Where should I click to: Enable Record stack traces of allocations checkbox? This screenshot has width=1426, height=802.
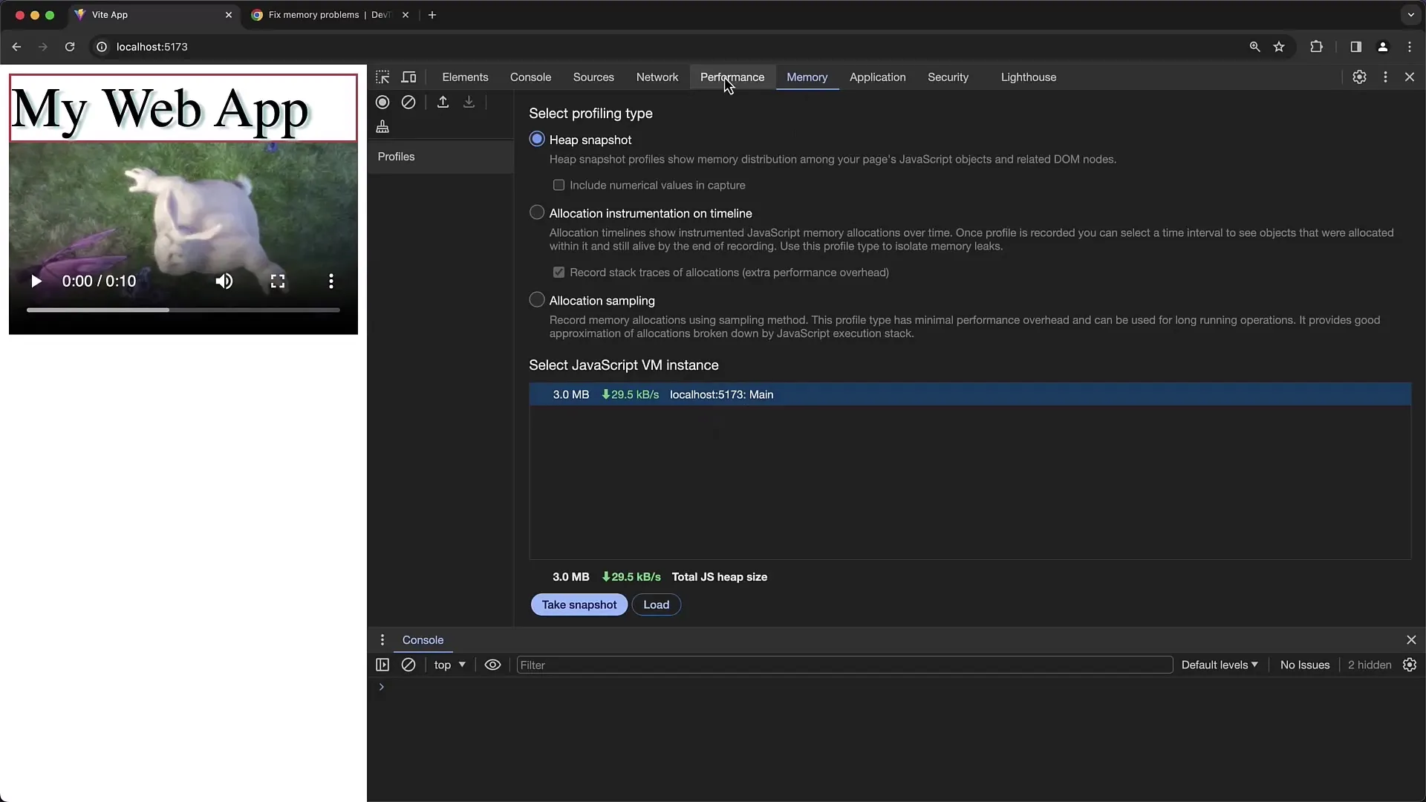[559, 273]
